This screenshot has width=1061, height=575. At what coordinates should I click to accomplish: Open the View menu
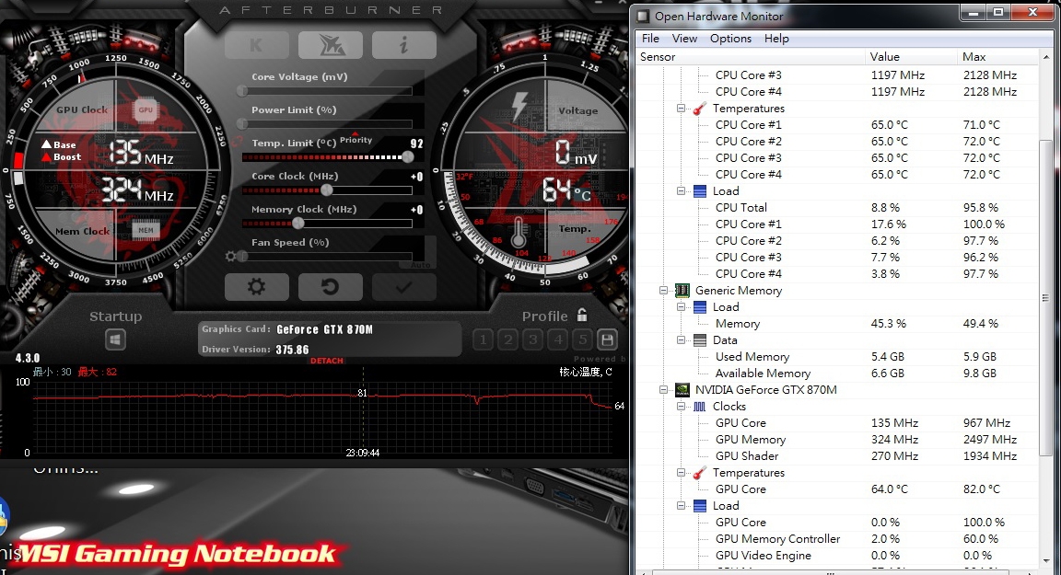pos(684,39)
